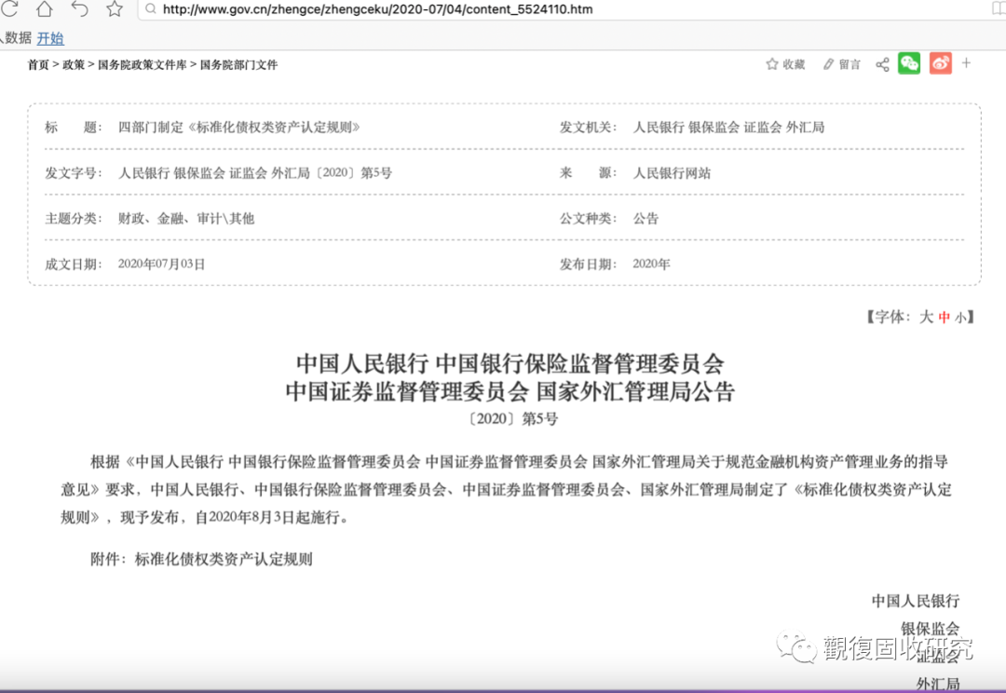
Task: Click the share icon next to WeChat
Action: pos(882,63)
